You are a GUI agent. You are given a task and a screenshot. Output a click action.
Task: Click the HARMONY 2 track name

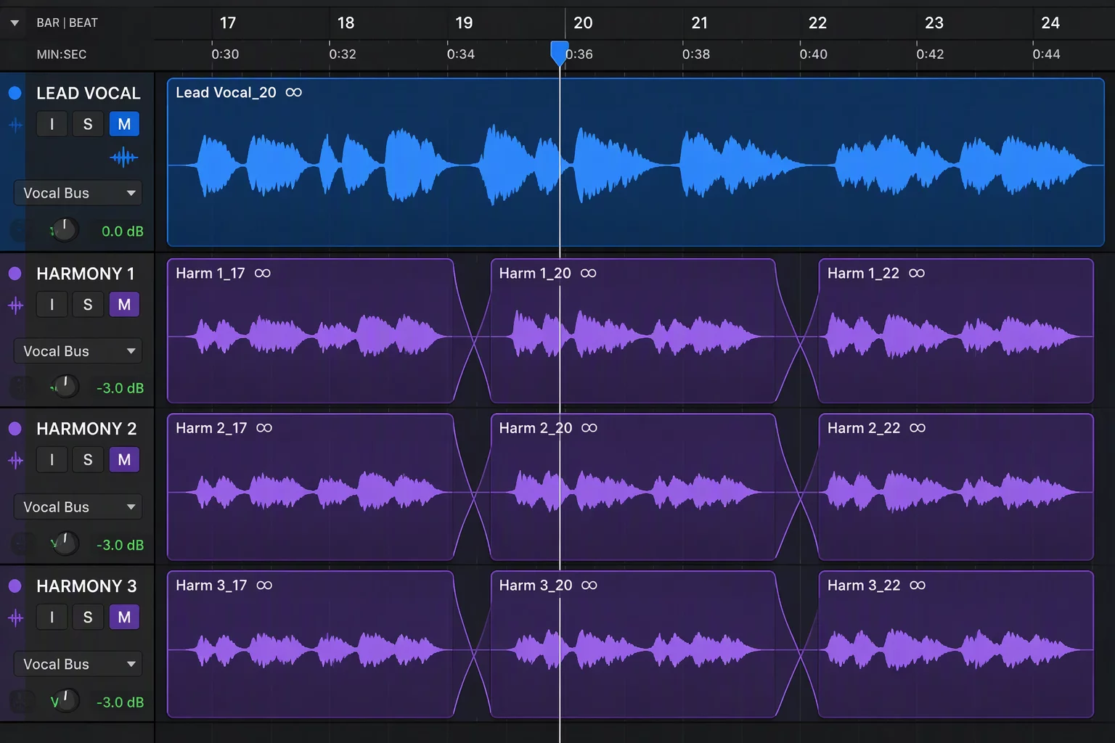pyautogui.click(x=86, y=429)
